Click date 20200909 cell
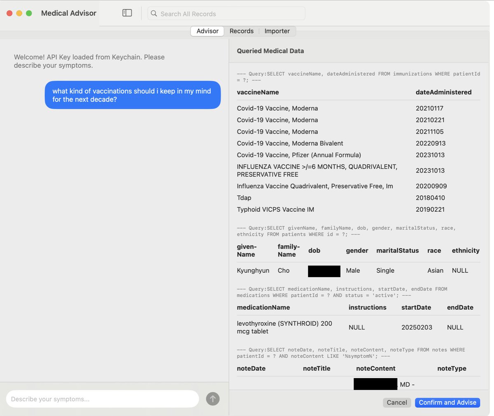 coord(431,186)
